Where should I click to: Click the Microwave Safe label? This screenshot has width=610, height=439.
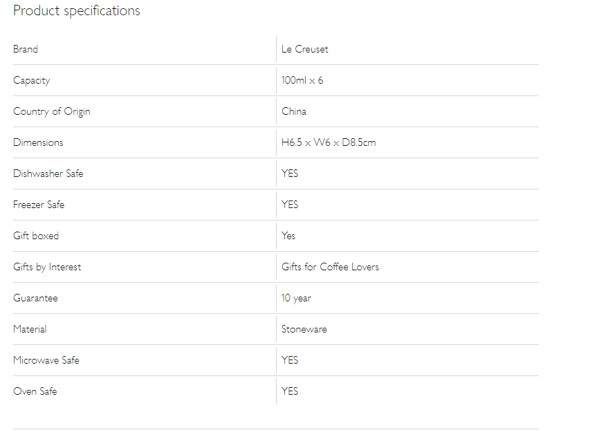pyautogui.click(x=46, y=360)
